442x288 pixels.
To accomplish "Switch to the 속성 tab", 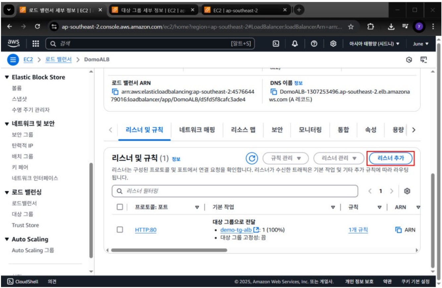I will click(x=370, y=130).
